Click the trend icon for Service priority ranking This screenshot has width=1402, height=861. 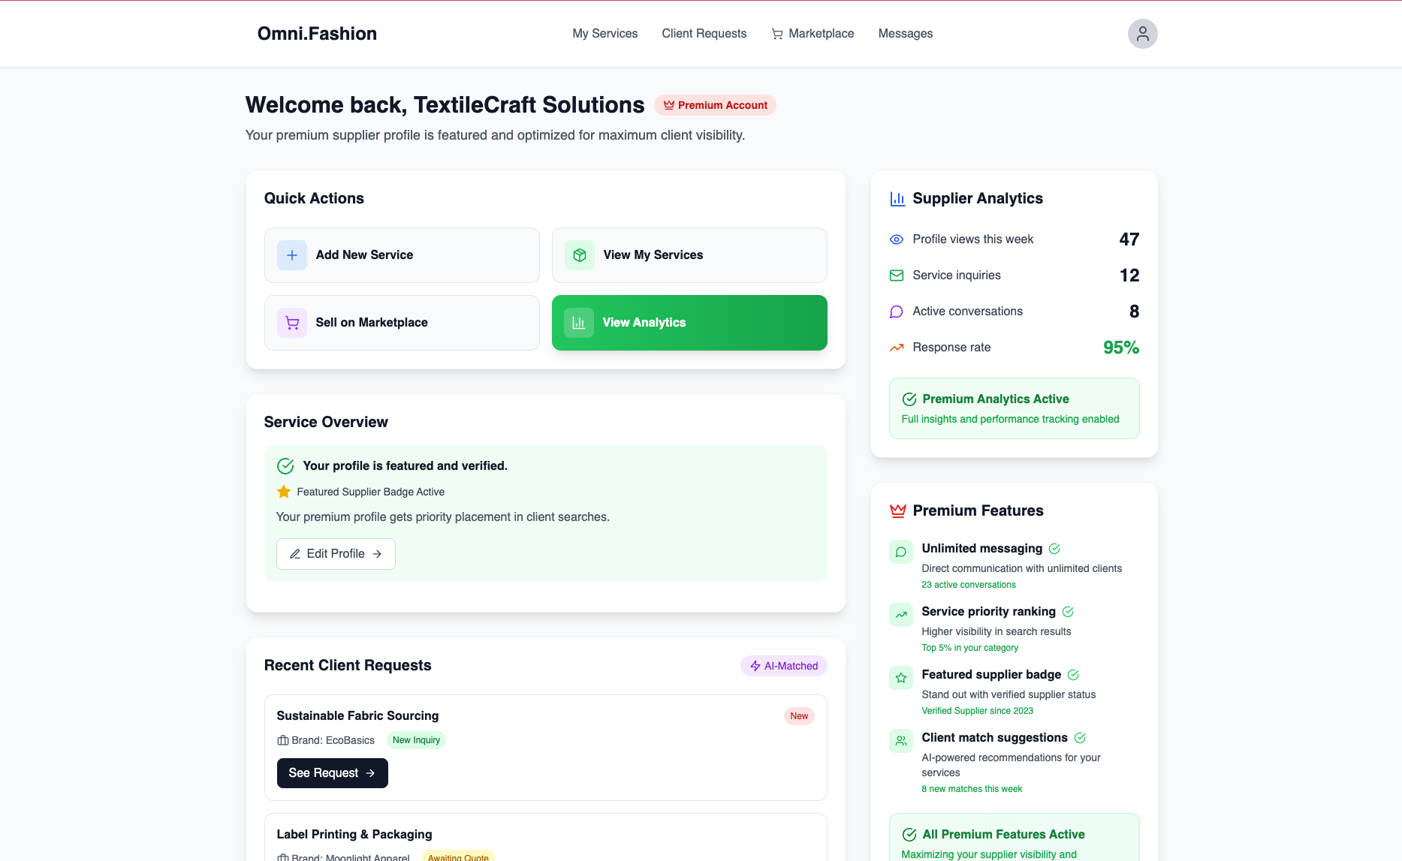[x=901, y=615]
